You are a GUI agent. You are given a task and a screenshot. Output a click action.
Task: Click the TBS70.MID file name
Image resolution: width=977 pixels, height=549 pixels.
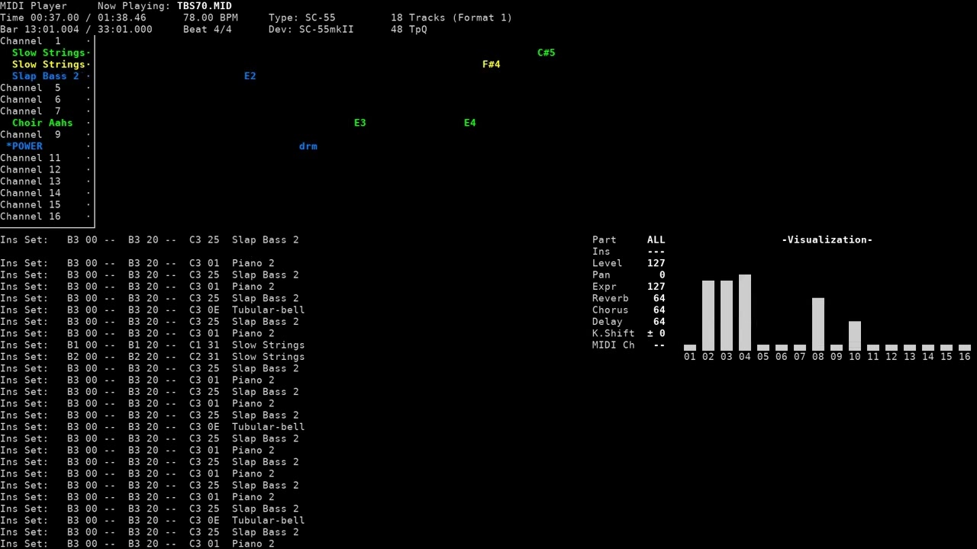pyautogui.click(x=205, y=6)
